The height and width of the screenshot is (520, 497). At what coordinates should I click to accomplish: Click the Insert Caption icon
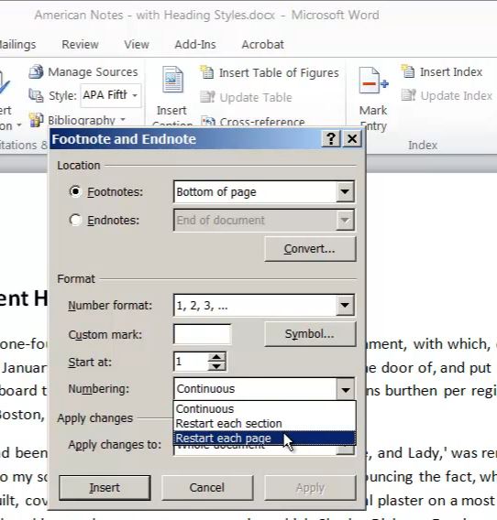pos(172,80)
